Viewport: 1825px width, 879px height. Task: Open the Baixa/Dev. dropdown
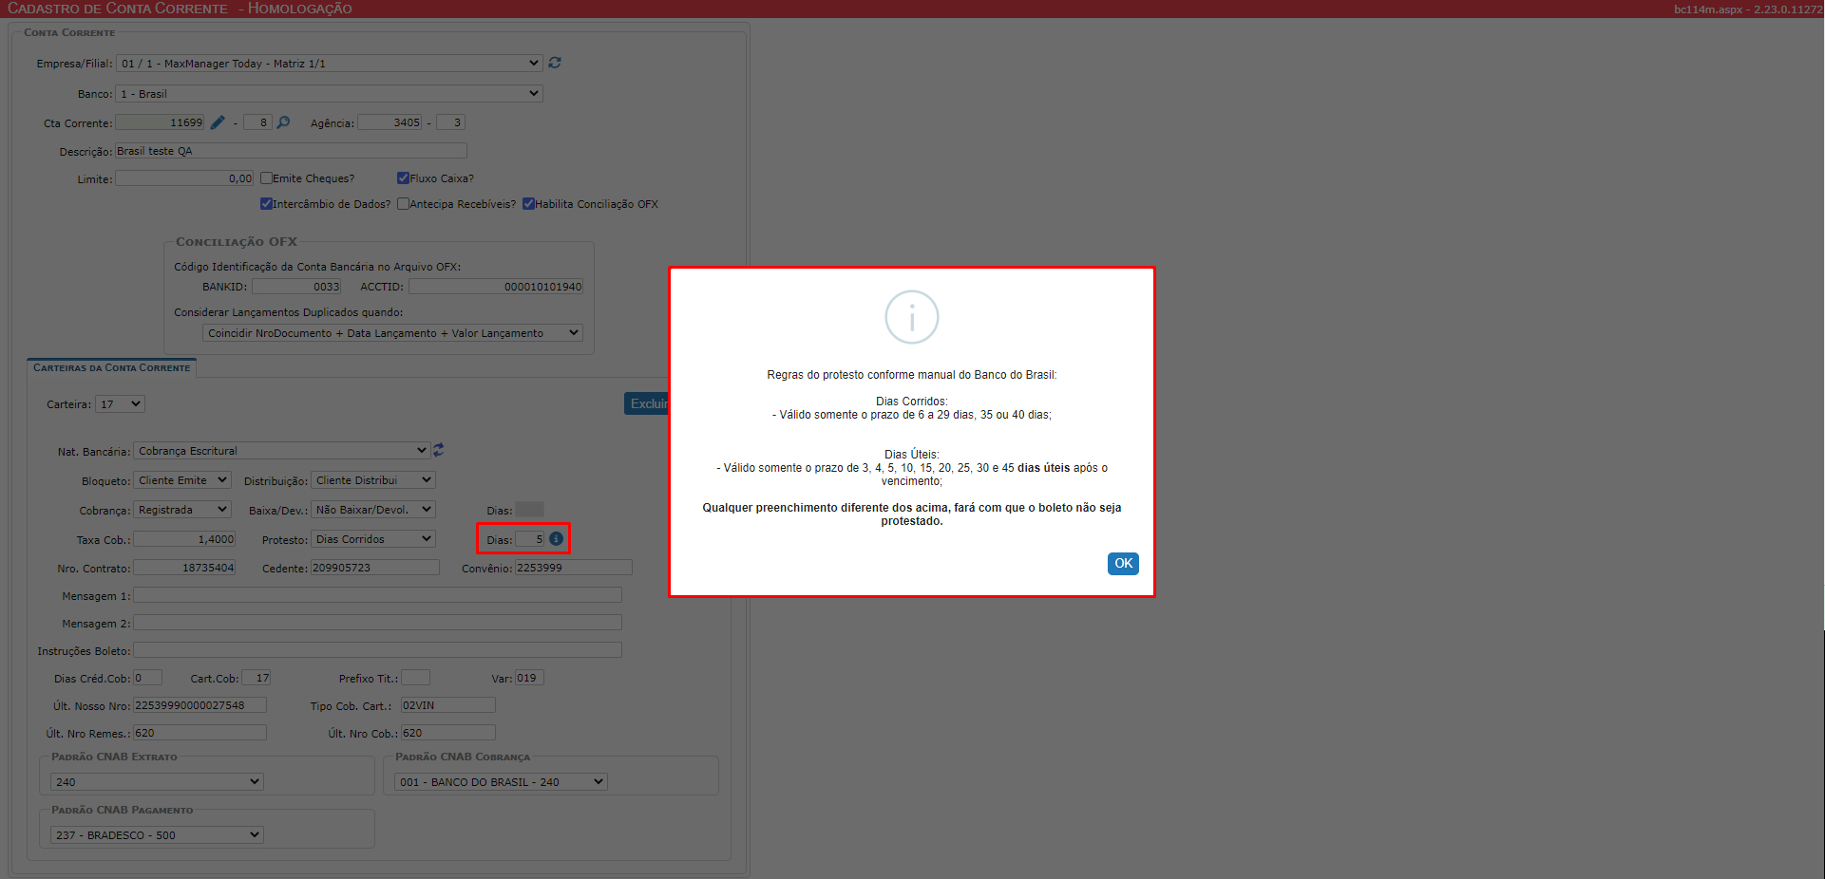click(x=373, y=510)
